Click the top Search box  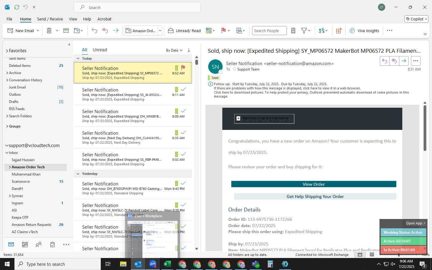coord(137,7)
